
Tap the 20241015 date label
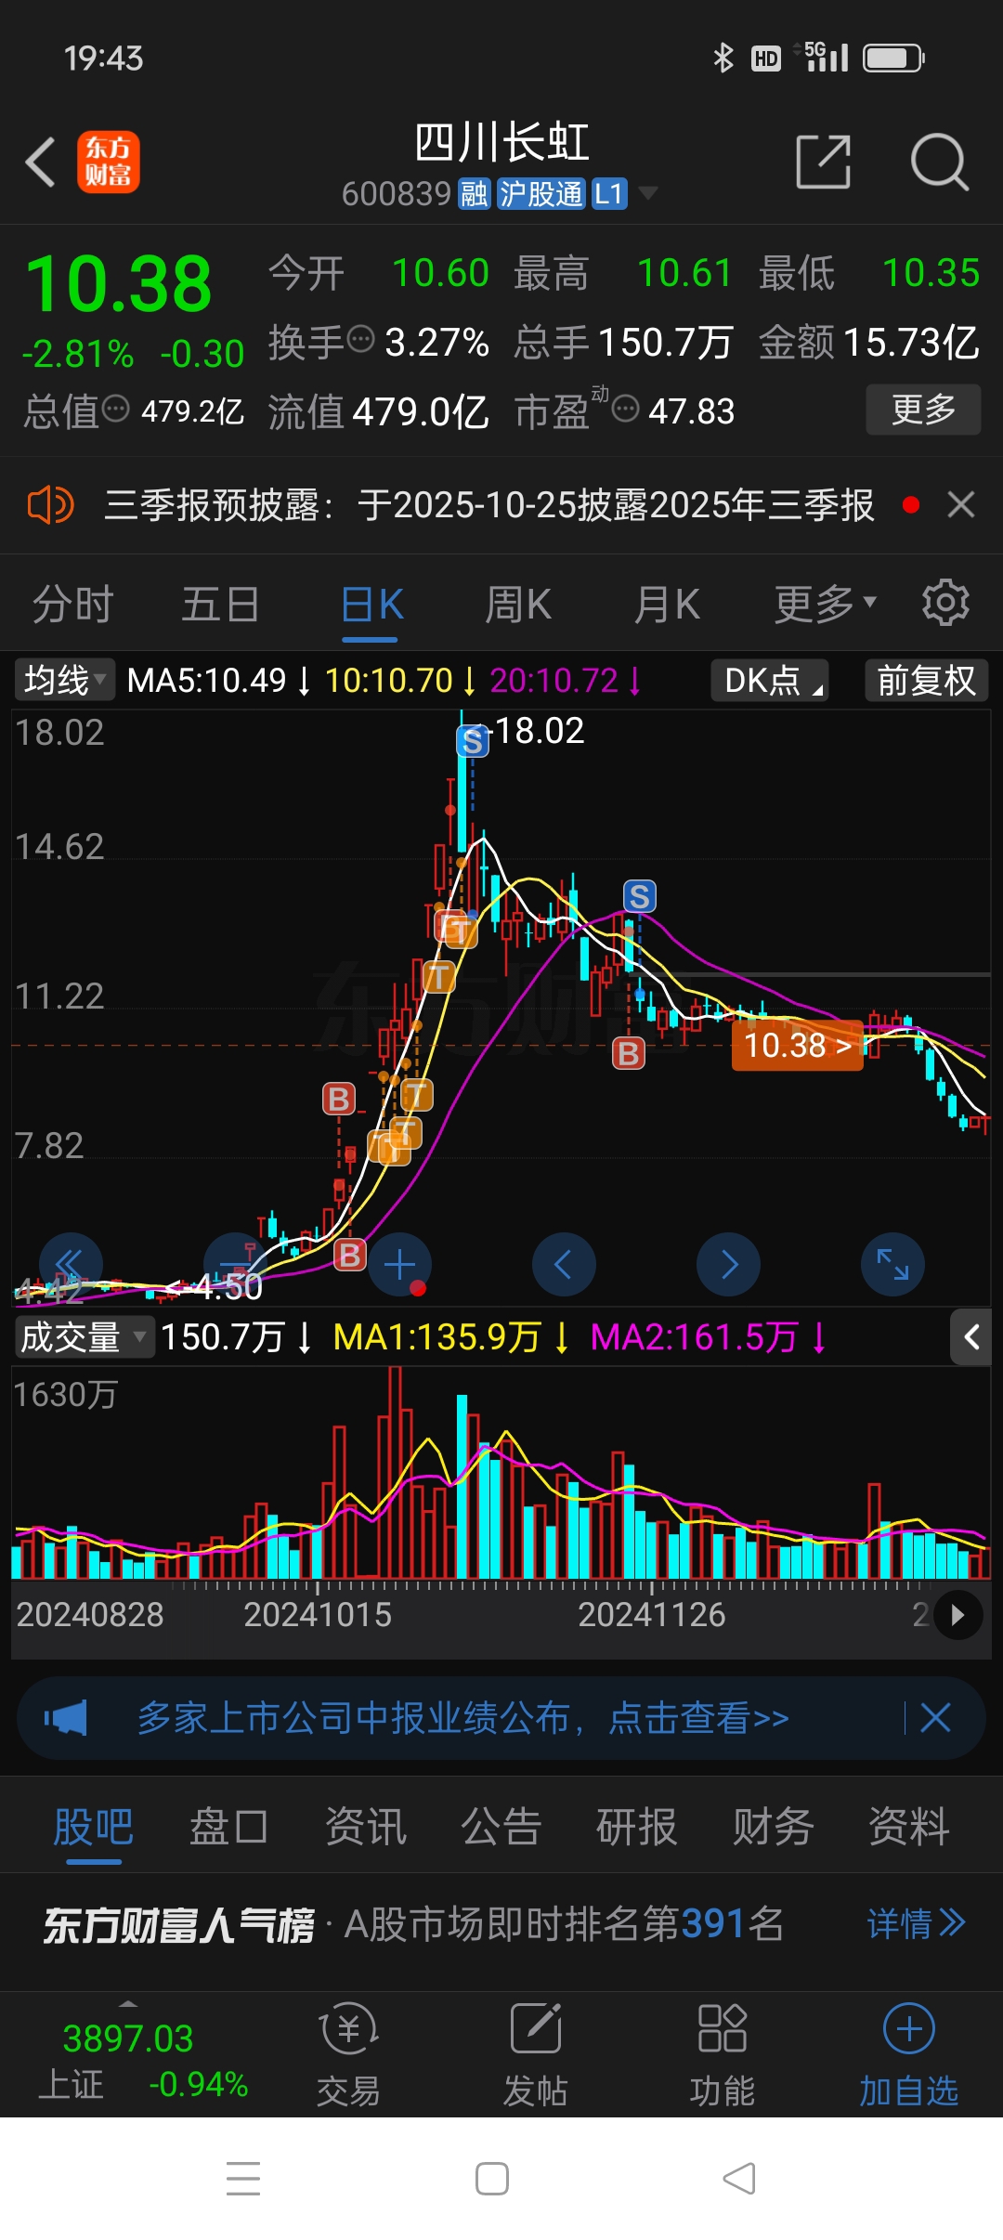pyautogui.click(x=318, y=1615)
